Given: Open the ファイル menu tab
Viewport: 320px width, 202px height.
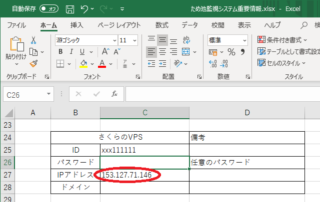Looking at the screenshot, I should click(16, 25).
